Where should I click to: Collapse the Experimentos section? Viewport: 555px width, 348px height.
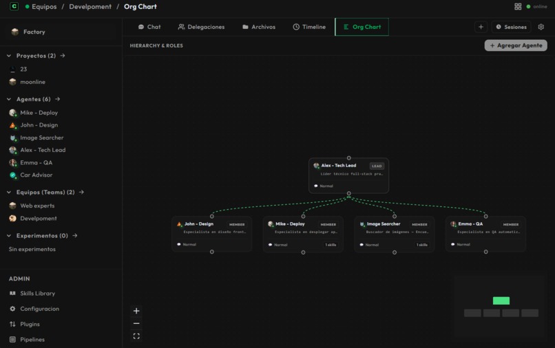click(9, 235)
